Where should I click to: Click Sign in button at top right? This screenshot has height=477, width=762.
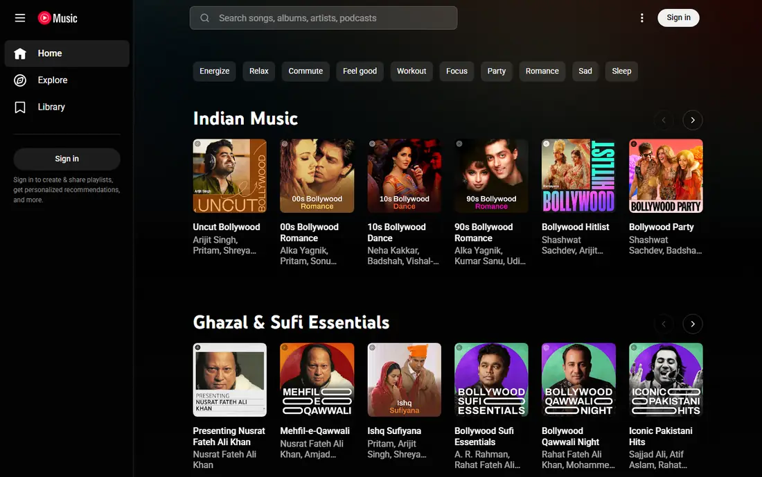[x=678, y=18]
